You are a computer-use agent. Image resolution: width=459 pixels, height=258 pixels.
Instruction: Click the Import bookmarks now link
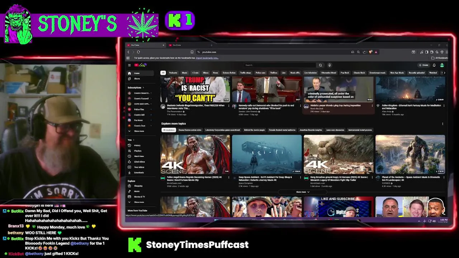(207, 58)
